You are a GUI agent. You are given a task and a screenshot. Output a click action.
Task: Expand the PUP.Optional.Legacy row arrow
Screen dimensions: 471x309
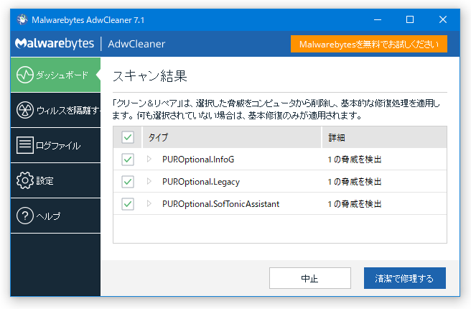pyautogui.click(x=149, y=181)
